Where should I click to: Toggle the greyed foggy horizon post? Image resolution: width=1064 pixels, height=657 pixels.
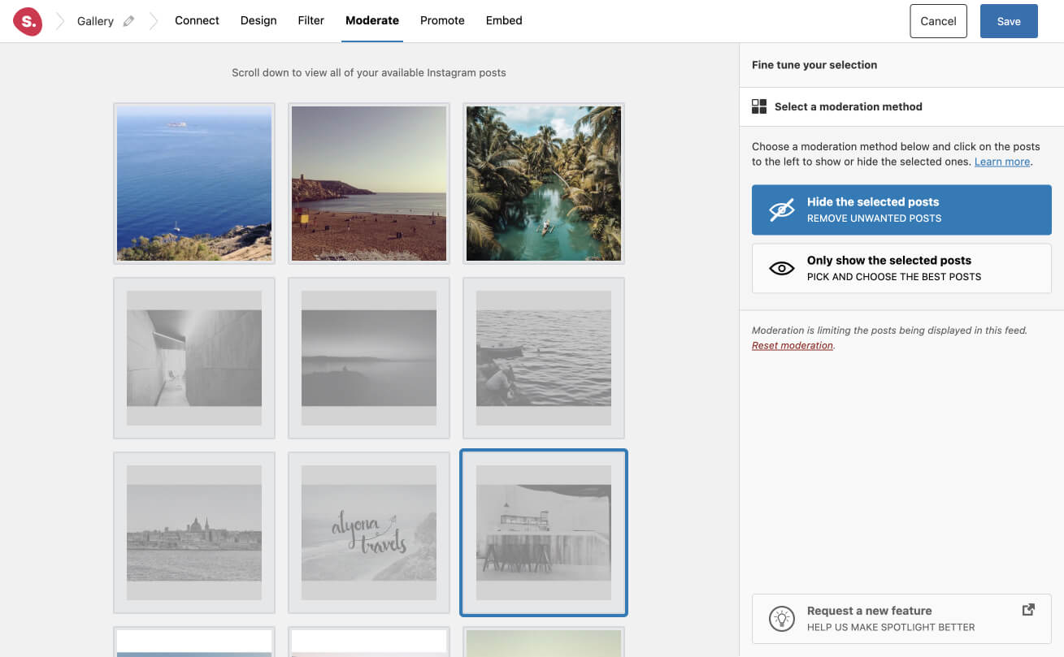point(369,358)
